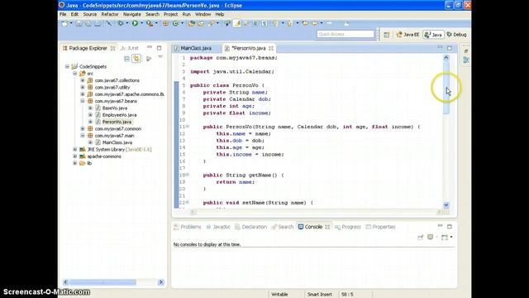This screenshot has width=529, height=298.
Task: Switch to the JUnit view tab
Action: tap(130, 48)
